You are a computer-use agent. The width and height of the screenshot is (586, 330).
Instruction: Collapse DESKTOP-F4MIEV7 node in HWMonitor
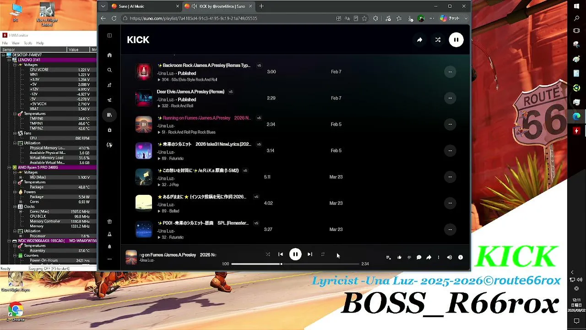point(3,55)
